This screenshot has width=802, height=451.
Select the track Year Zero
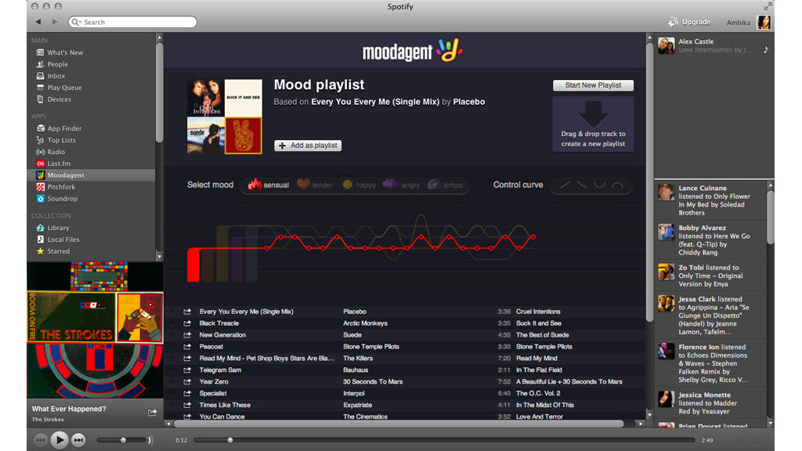(x=405, y=382)
